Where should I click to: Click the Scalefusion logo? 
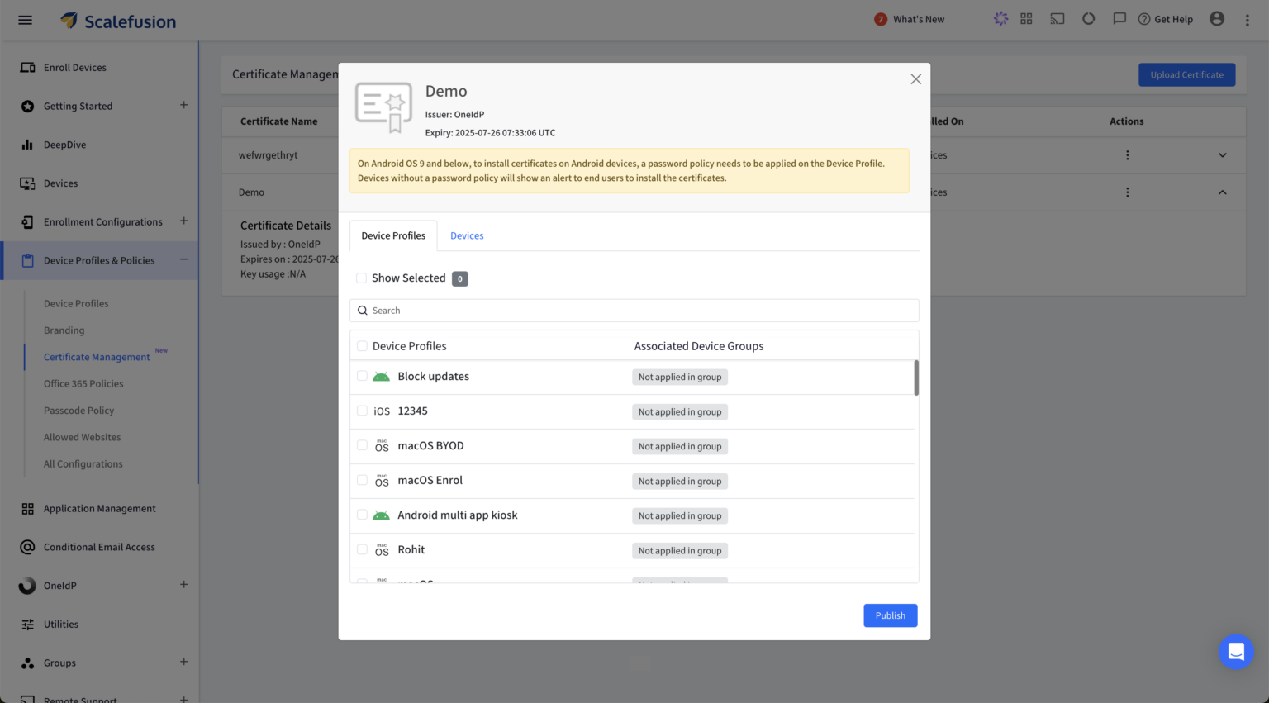(118, 21)
